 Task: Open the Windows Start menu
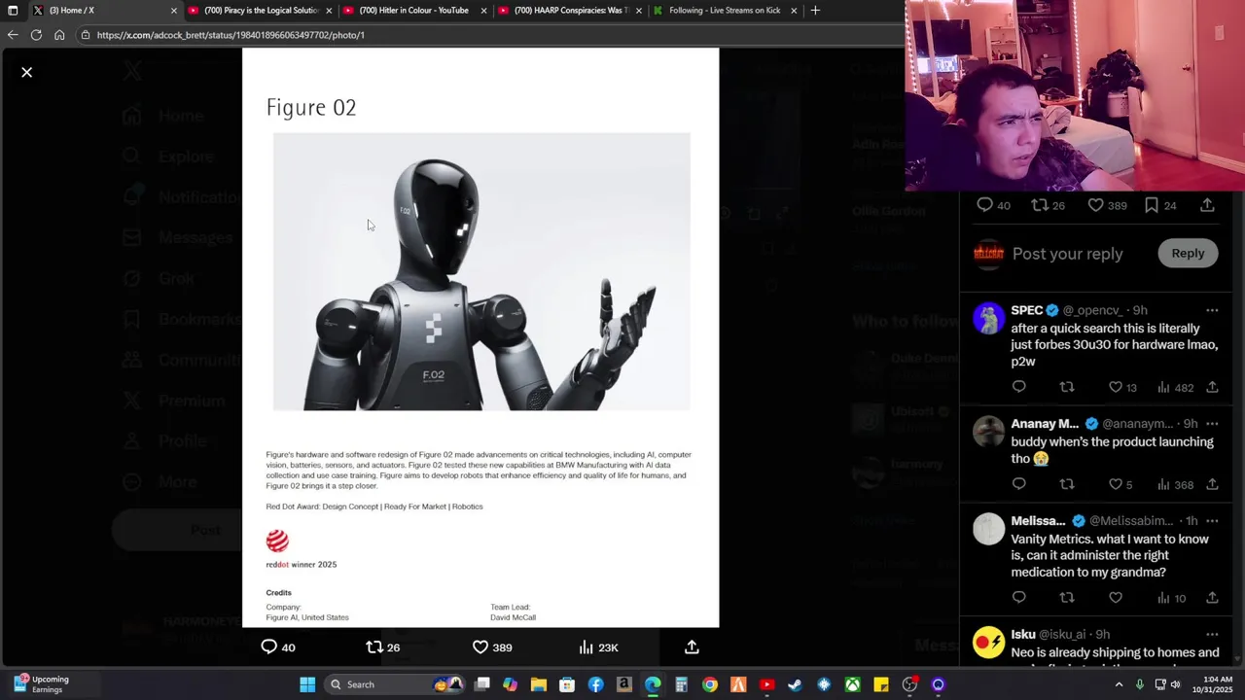pos(307,684)
